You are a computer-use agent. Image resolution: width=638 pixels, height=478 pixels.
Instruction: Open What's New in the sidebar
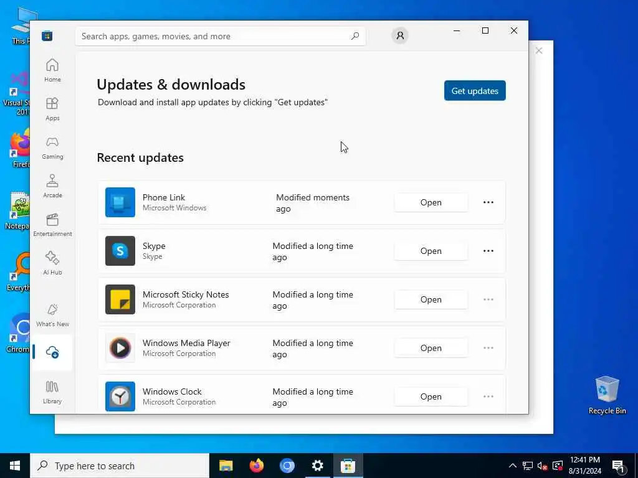52,315
